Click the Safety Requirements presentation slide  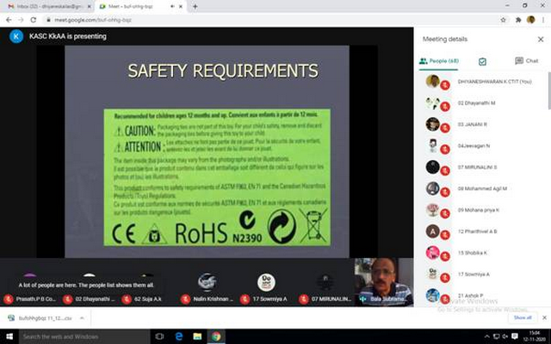click(207, 151)
